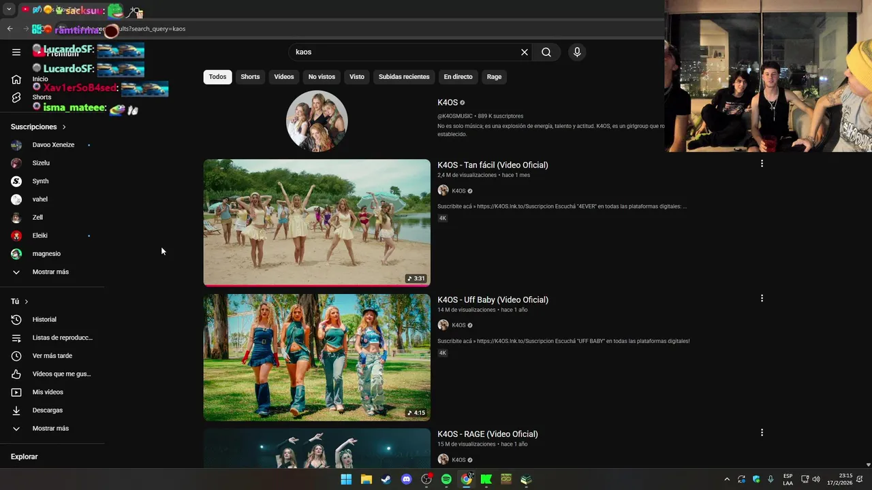Select the No vistos filter chip
The image size is (872, 490).
coord(322,77)
